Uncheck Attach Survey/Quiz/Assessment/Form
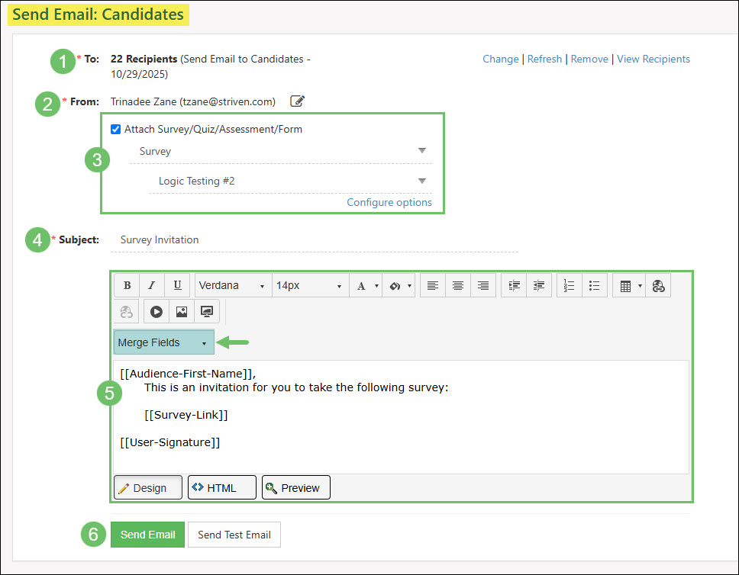739x575 pixels. [115, 129]
